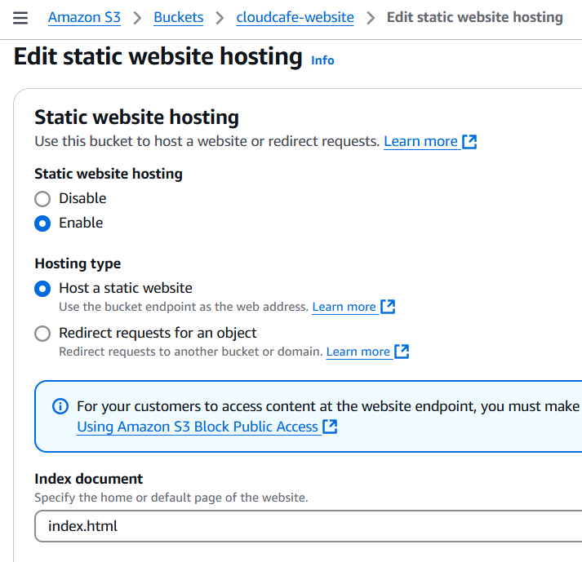Image resolution: width=582 pixels, height=562 pixels.
Task: Open Learn more about static website hosting
Action: (x=420, y=141)
